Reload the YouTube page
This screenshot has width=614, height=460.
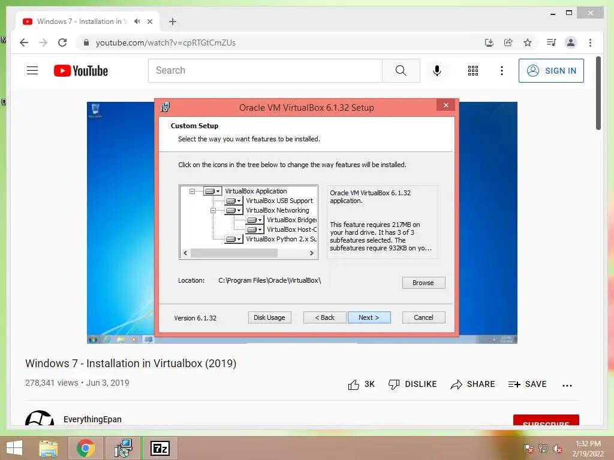pos(62,43)
